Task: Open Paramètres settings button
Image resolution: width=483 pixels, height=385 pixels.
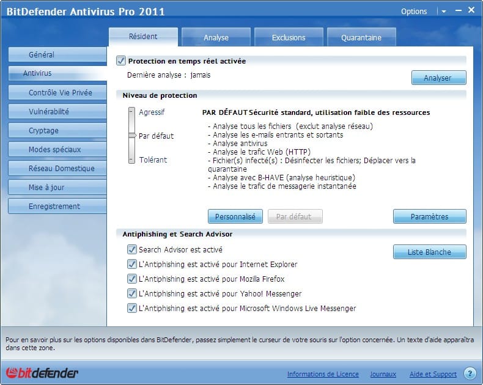Action: (x=429, y=216)
